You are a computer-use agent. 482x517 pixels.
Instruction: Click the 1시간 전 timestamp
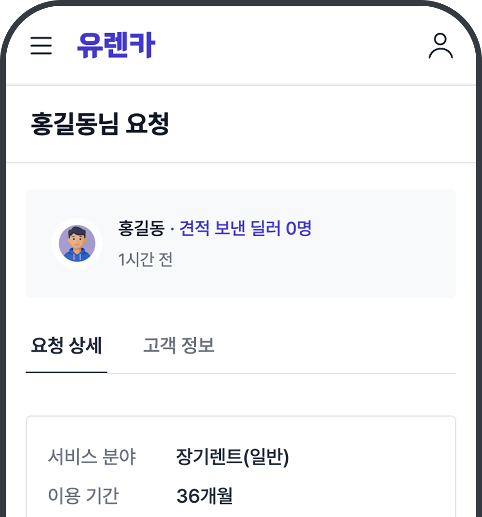(145, 259)
